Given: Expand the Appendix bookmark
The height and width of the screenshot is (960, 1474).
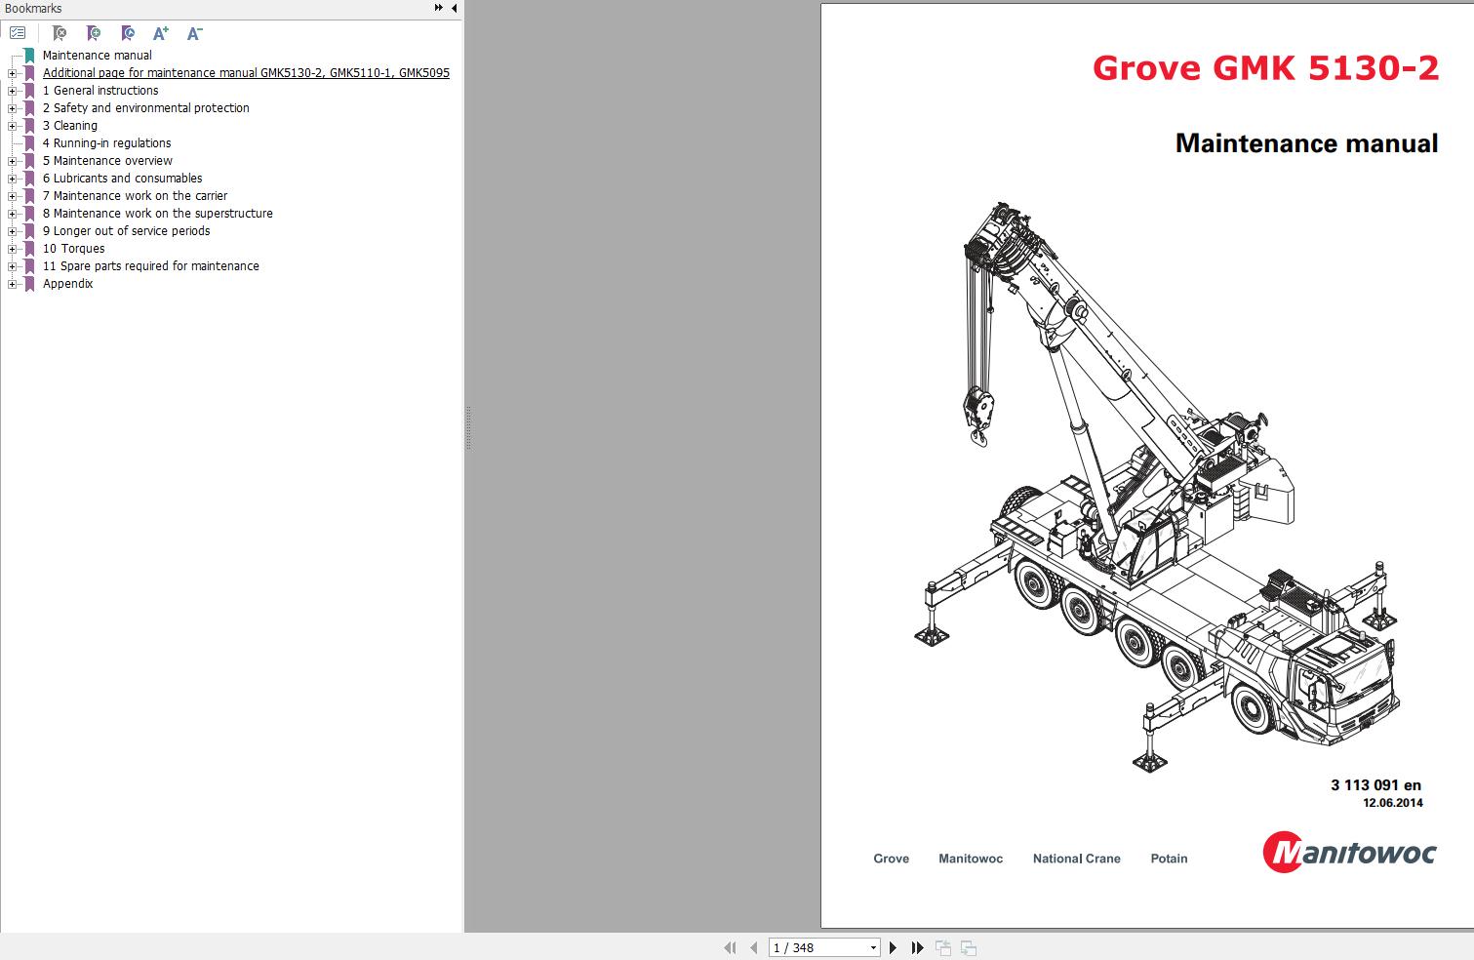Looking at the screenshot, I should 13,284.
